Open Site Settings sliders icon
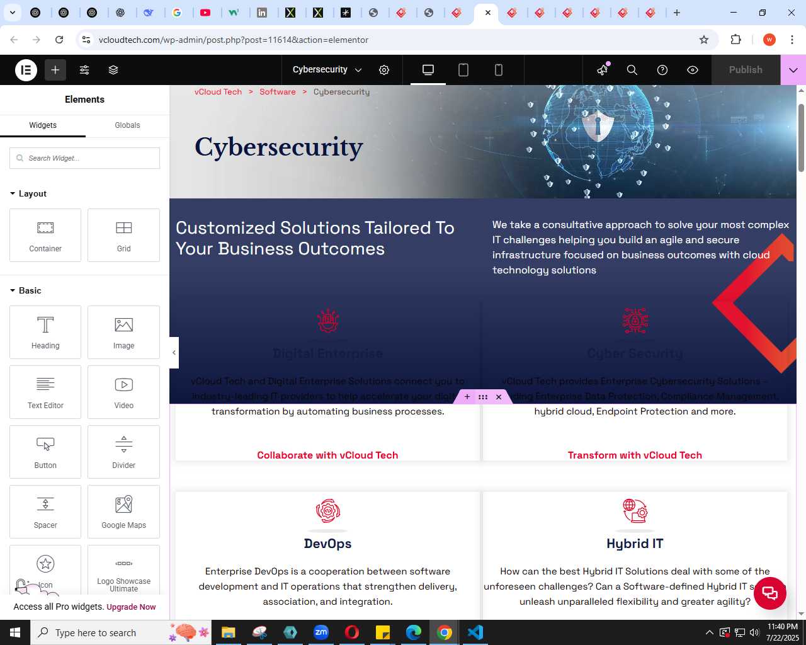 pyautogui.click(x=84, y=70)
